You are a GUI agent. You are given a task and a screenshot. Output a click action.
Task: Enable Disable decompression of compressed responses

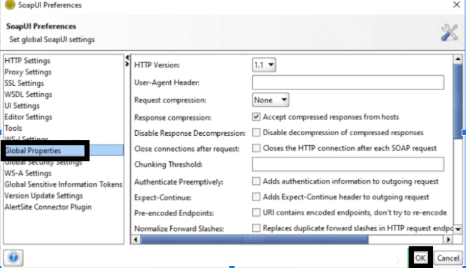pyautogui.click(x=256, y=133)
